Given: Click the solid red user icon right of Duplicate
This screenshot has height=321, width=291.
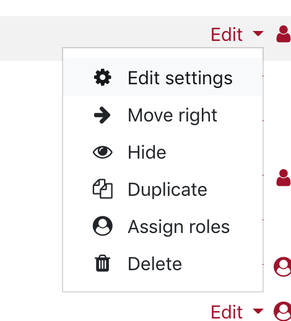Looking at the screenshot, I should 284,178.
